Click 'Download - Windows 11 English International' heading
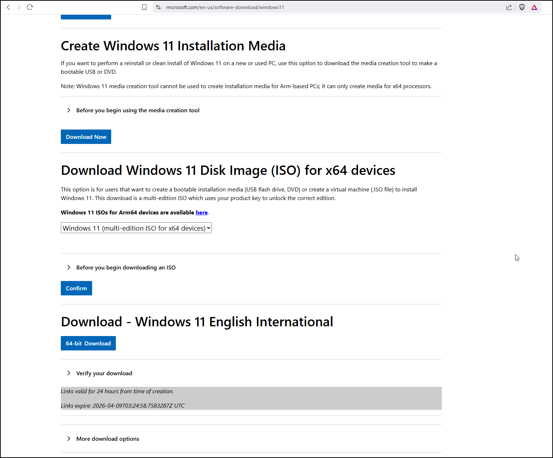 pyautogui.click(x=197, y=322)
